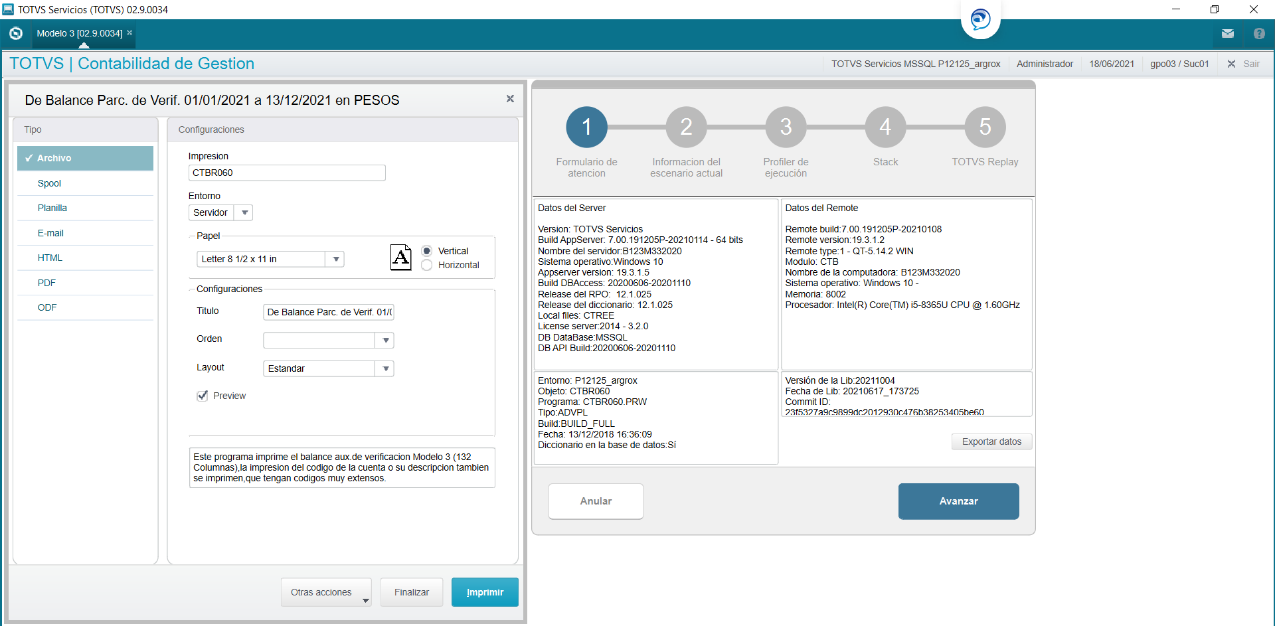Click the TOTVS logo icon in tab bar
The width and height of the screenshot is (1275, 626).
[16, 33]
